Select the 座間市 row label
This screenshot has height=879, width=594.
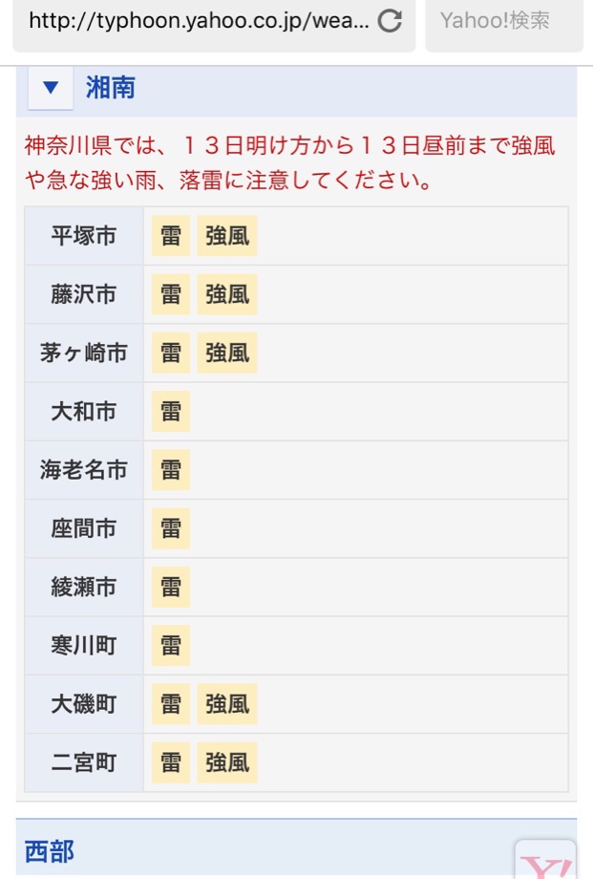(x=83, y=528)
